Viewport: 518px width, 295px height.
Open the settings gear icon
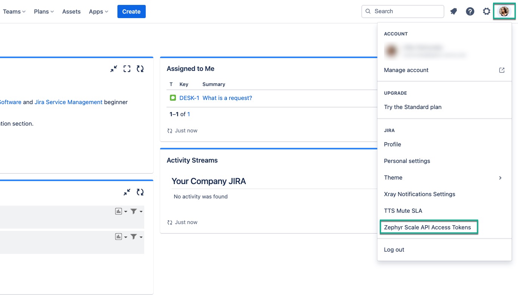coord(487,12)
